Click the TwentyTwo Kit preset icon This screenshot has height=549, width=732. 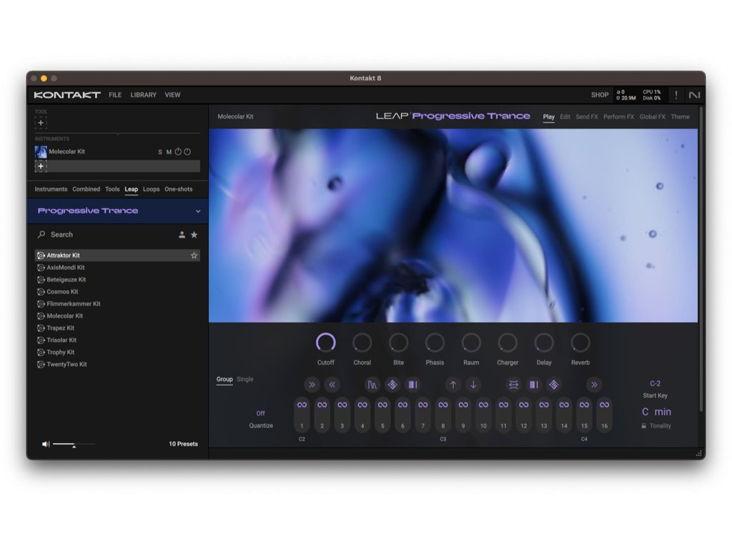click(41, 365)
